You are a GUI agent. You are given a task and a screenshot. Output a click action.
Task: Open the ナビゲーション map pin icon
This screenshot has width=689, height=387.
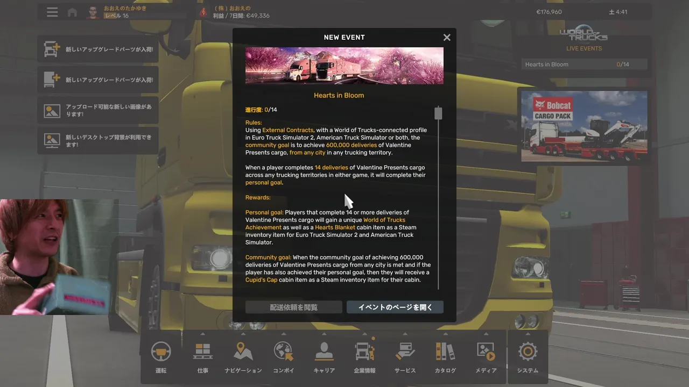coord(243,352)
